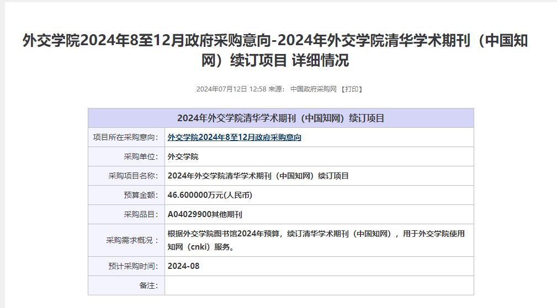The image size is (557, 308).
Task: Click the lavender table header with project name
Action: tap(280, 118)
